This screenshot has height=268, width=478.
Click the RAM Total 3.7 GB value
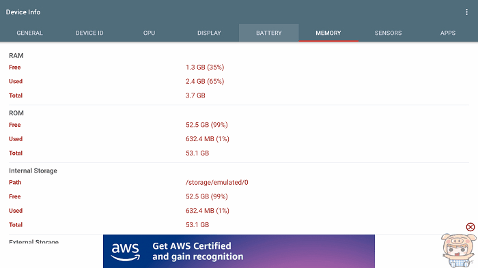click(195, 95)
